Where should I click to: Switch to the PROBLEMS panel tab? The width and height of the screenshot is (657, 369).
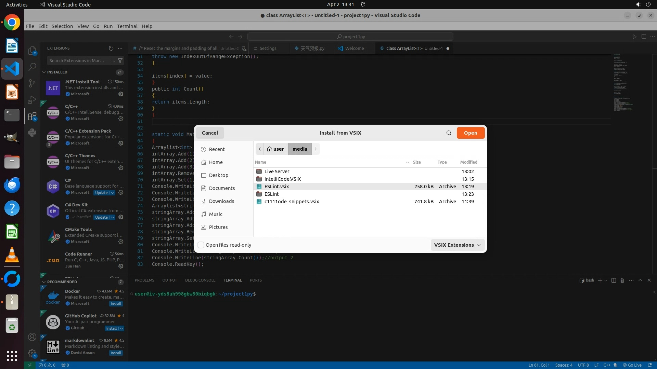click(x=144, y=280)
